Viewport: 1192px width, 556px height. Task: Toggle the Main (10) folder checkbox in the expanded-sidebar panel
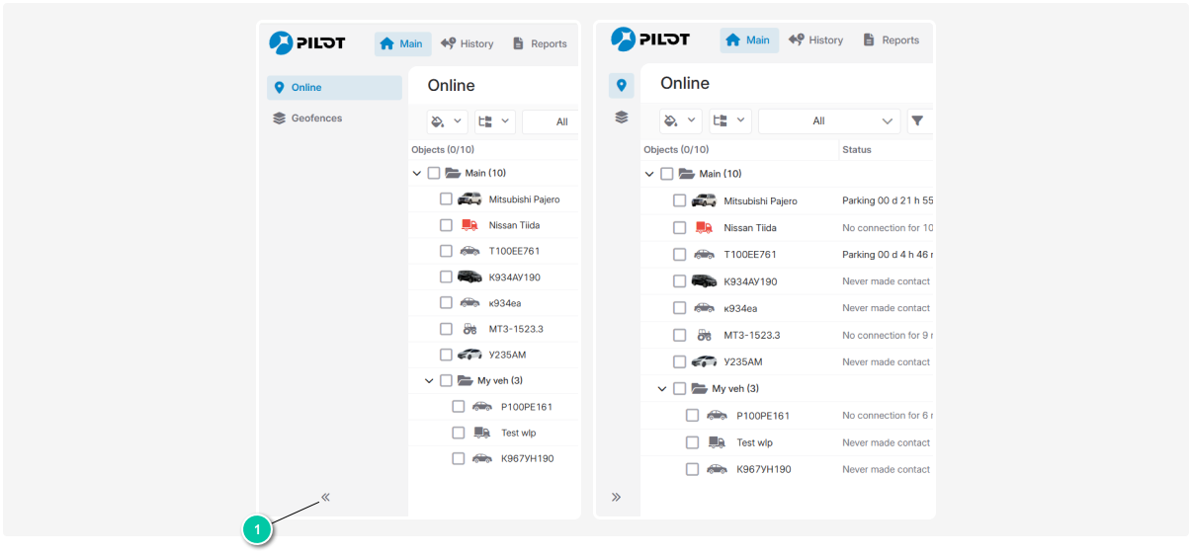tap(434, 173)
